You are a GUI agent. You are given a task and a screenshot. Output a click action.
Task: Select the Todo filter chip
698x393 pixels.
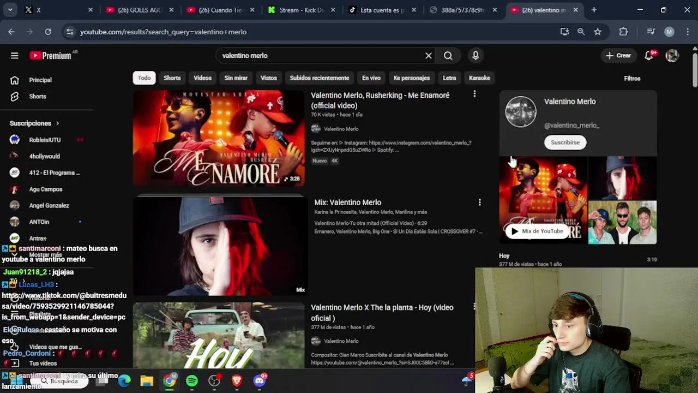click(144, 78)
